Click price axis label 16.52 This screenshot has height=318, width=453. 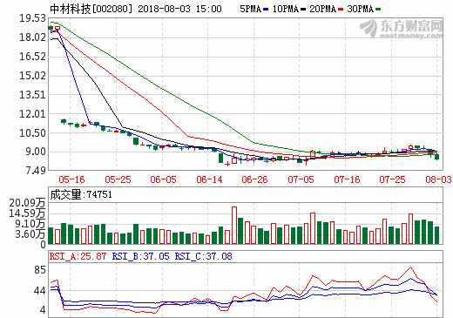[33, 57]
